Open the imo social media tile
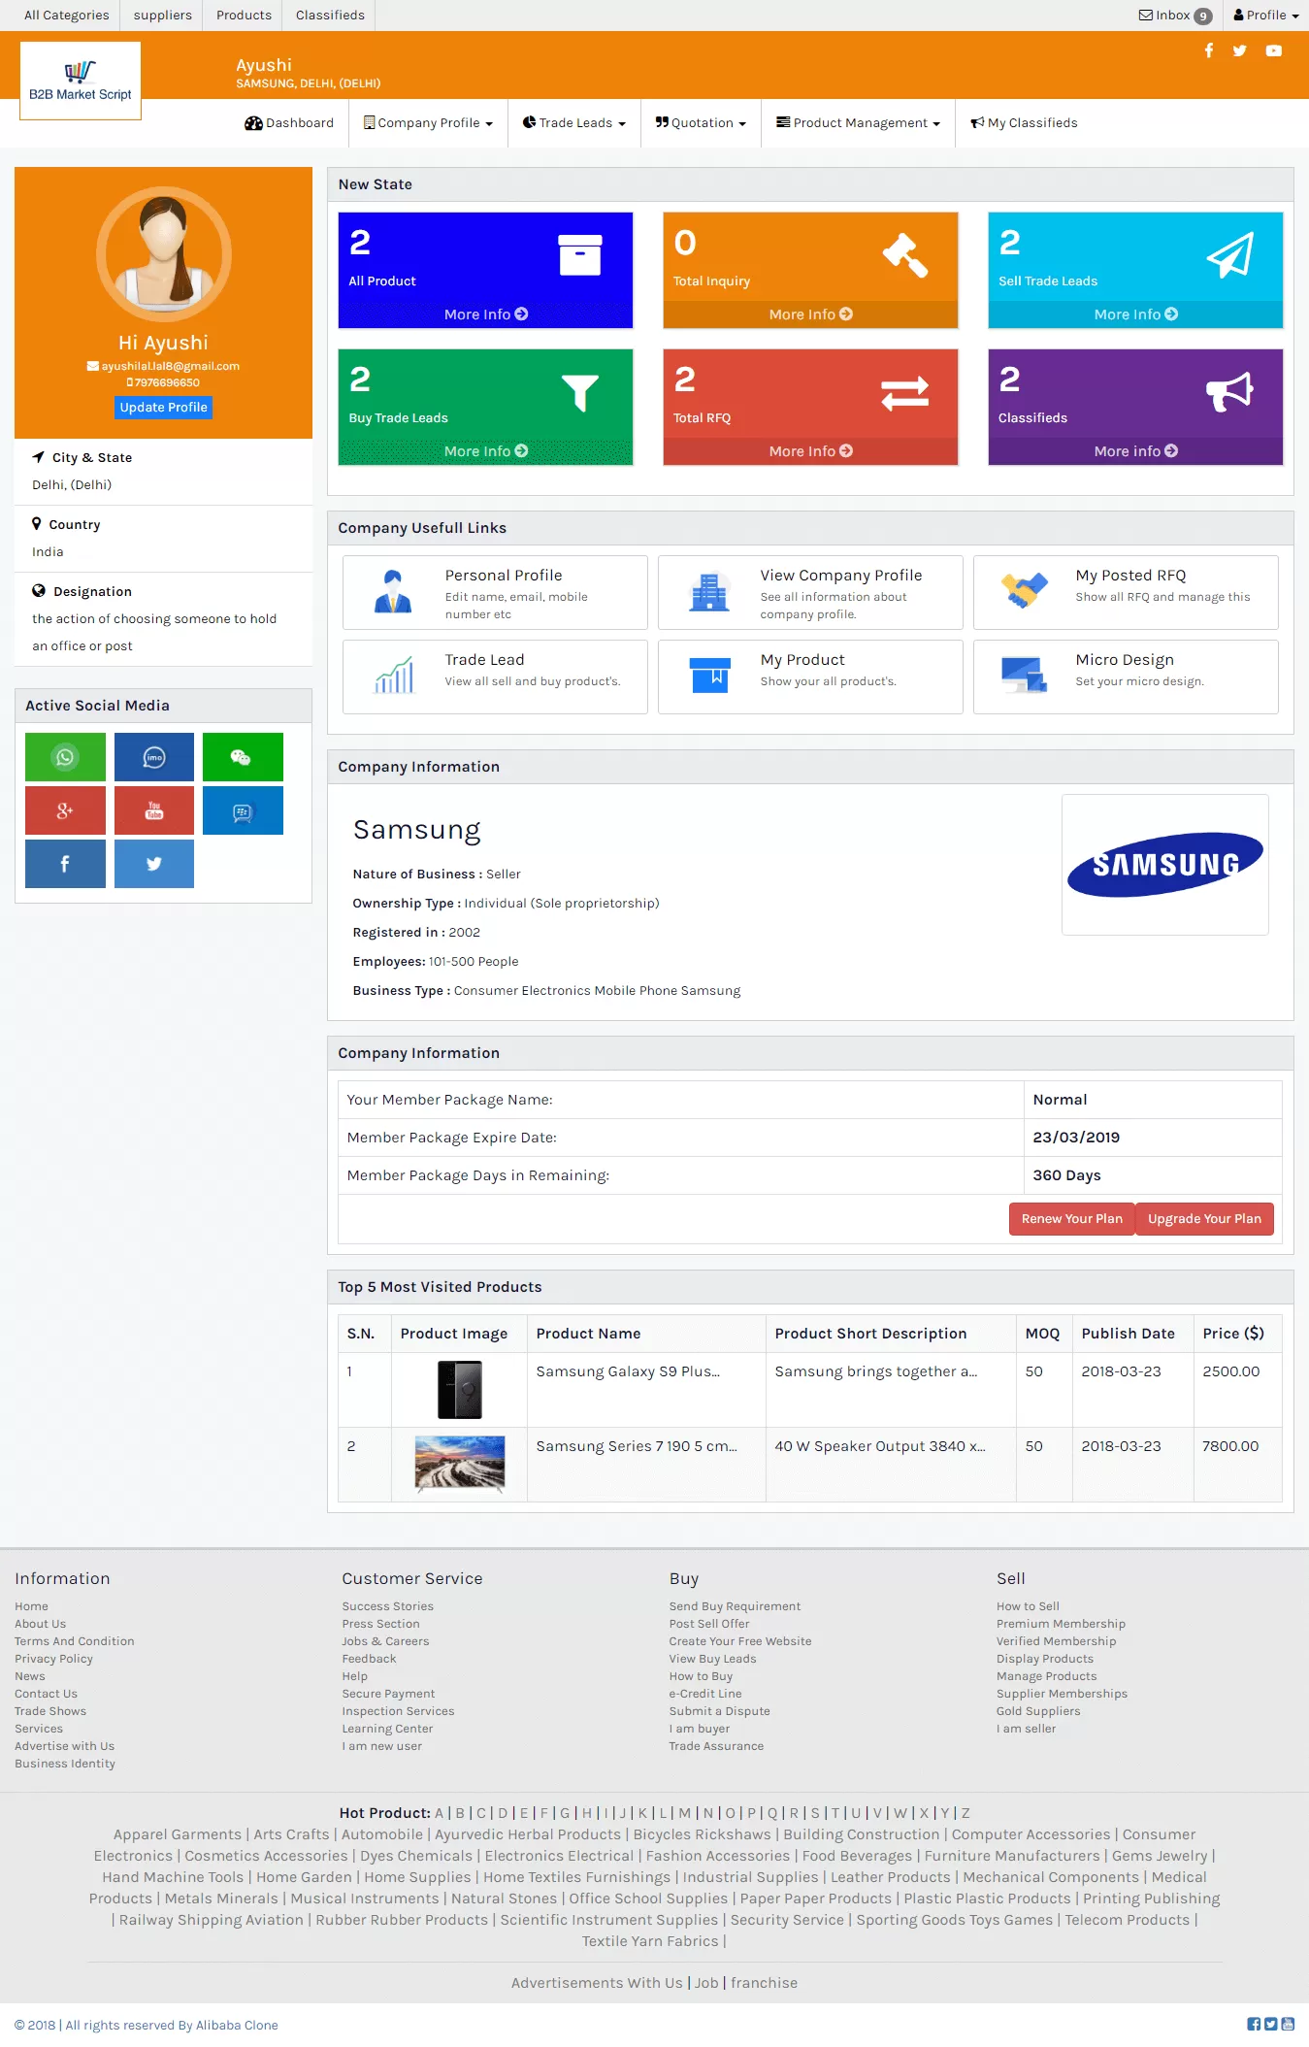Viewport: 1309px width, 2047px height. tap(154, 757)
